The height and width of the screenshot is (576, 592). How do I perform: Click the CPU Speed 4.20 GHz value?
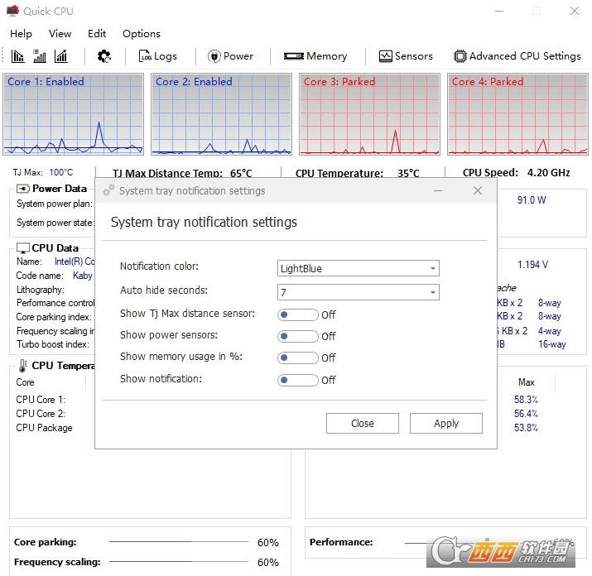coord(549,172)
